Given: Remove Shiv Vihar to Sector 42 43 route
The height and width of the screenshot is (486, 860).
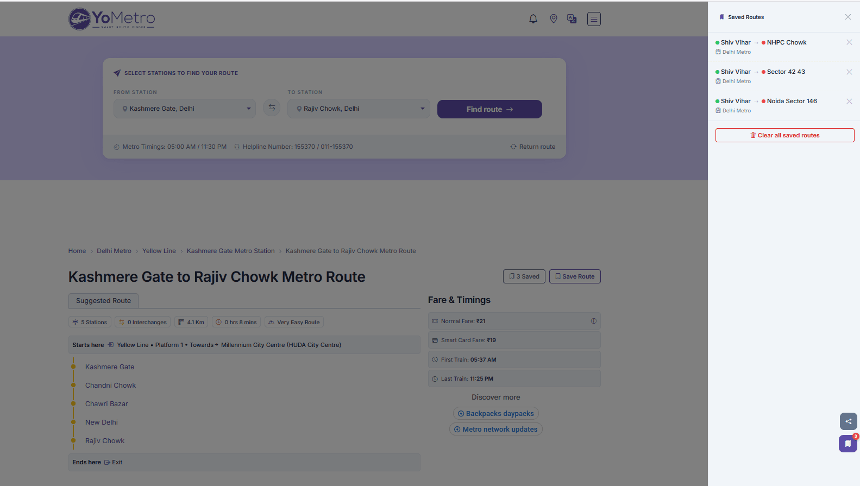Looking at the screenshot, I should pos(849,72).
